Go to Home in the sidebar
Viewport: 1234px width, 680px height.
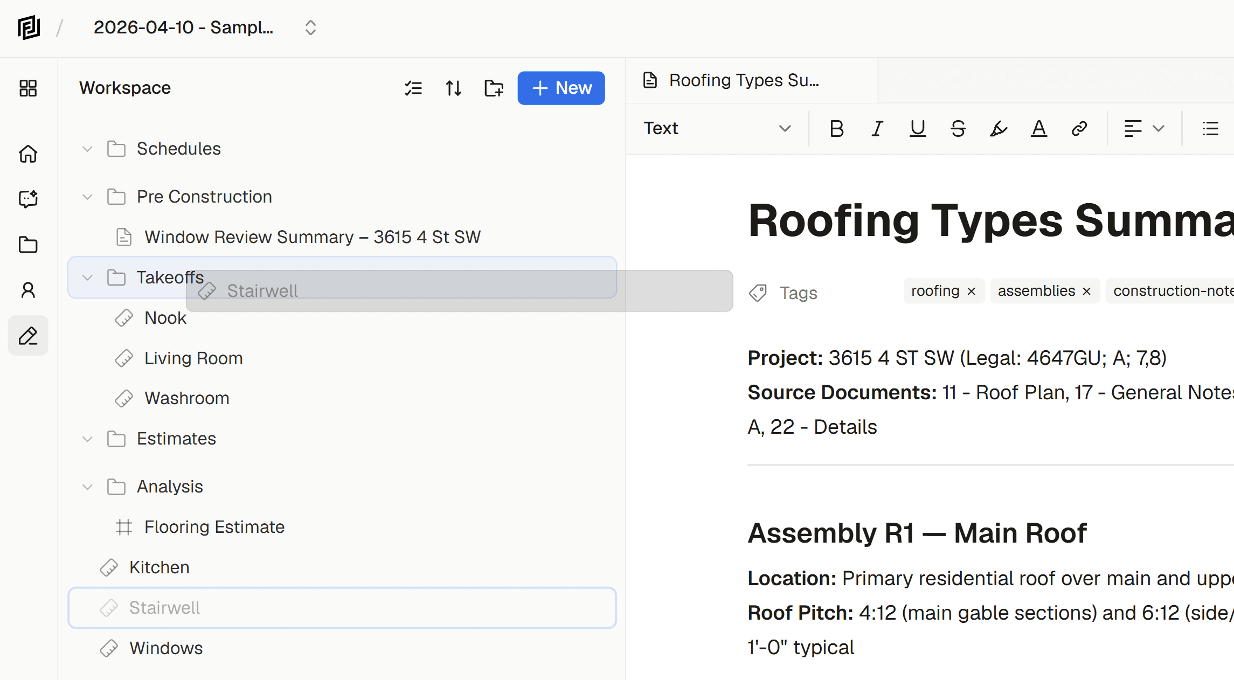pos(28,154)
